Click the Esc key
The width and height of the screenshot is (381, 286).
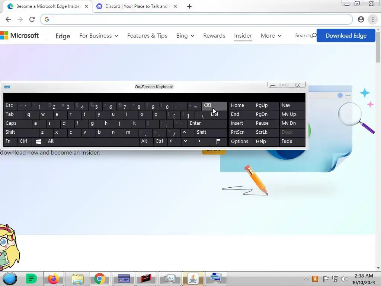coord(10,106)
